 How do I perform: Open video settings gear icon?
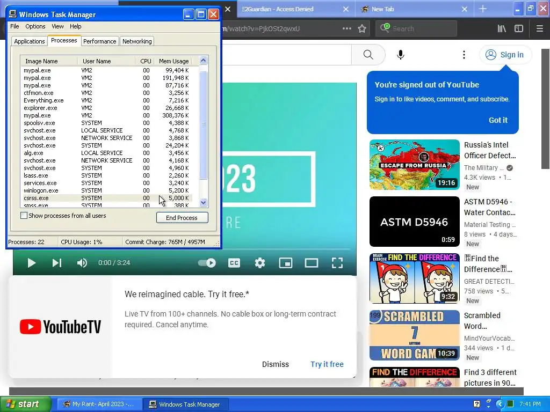(x=260, y=263)
